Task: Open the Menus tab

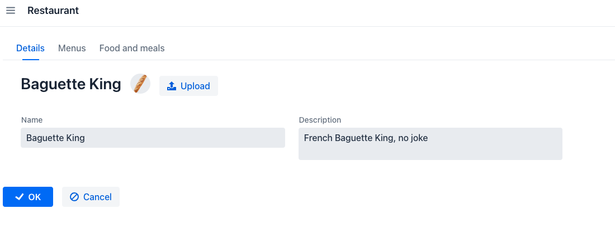Action: 72,49
